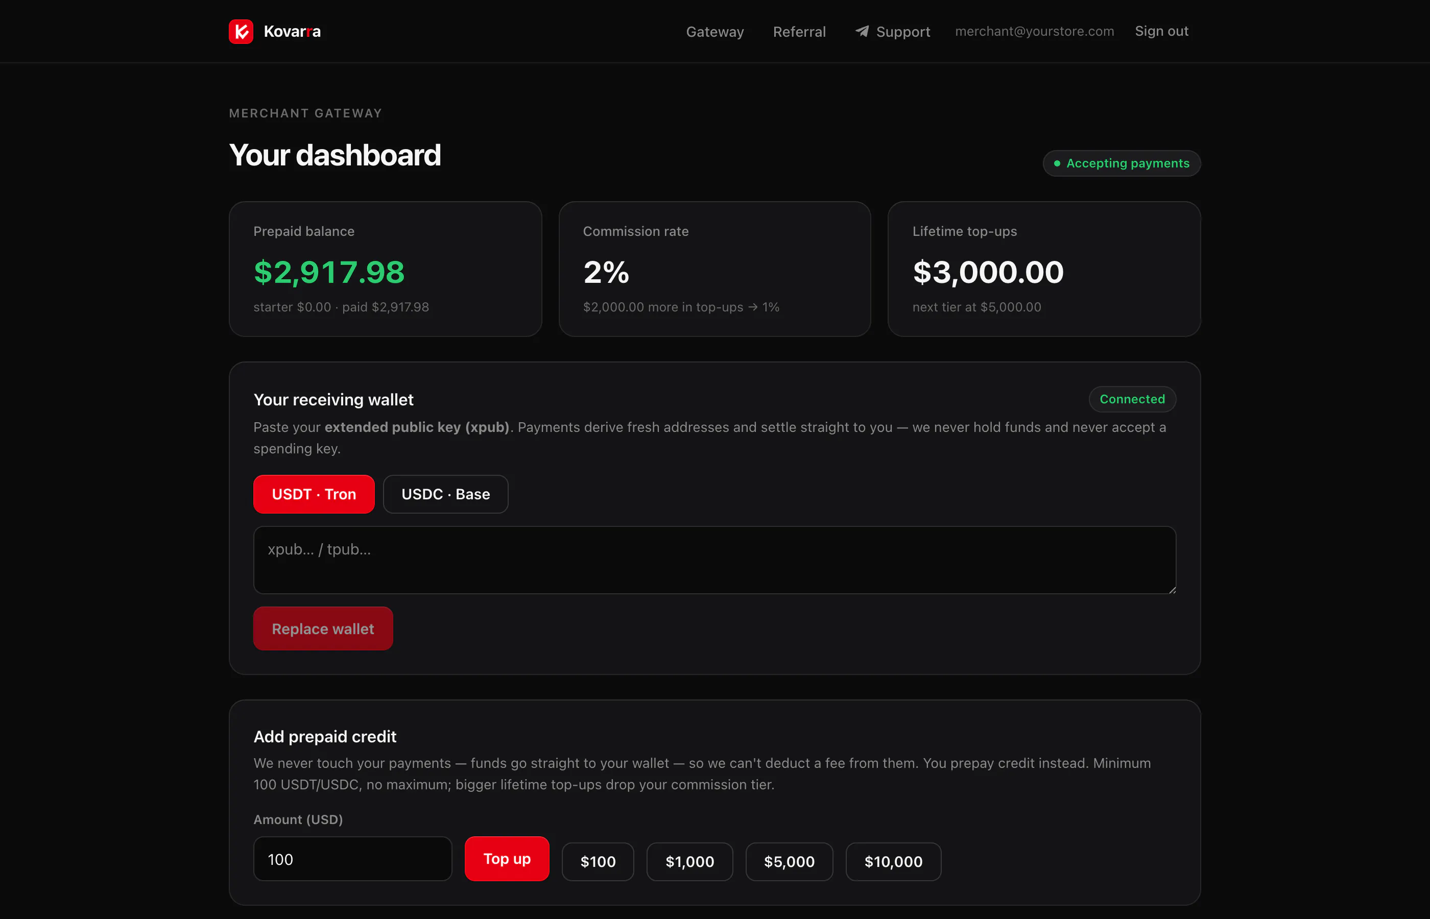Click the red Top up button
1430x919 pixels.
(507, 859)
